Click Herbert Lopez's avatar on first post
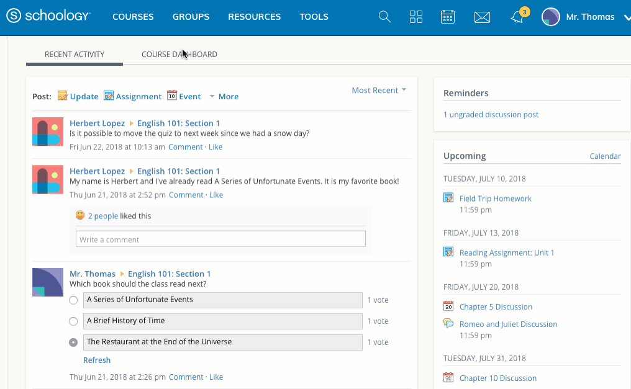631x389 pixels. pos(48,132)
